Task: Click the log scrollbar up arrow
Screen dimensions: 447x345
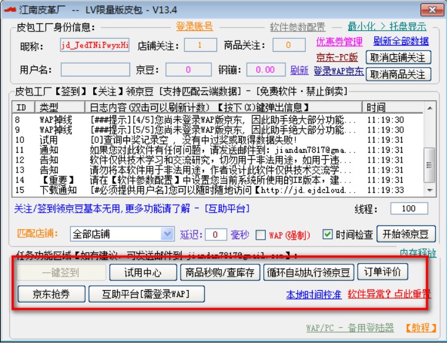Action: (430, 108)
